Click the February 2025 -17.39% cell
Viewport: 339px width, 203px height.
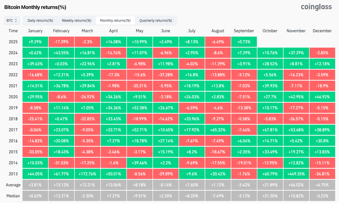click(61, 42)
